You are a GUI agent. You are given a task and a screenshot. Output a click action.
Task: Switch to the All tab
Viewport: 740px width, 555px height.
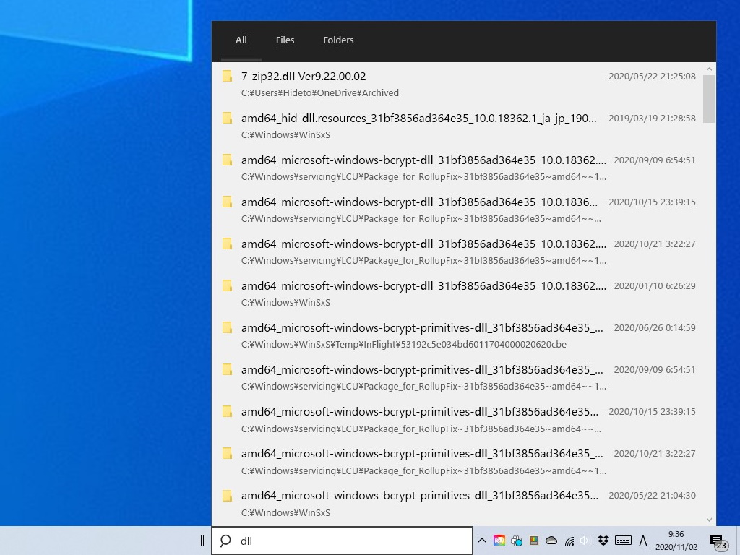[x=241, y=40]
